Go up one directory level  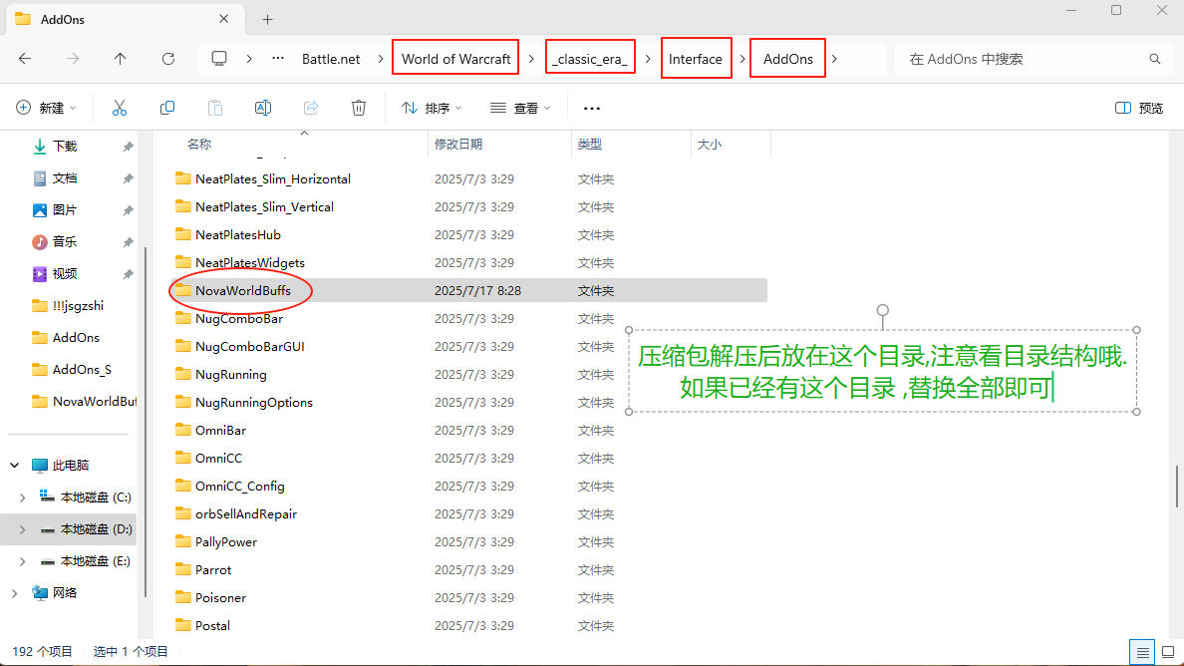(121, 59)
